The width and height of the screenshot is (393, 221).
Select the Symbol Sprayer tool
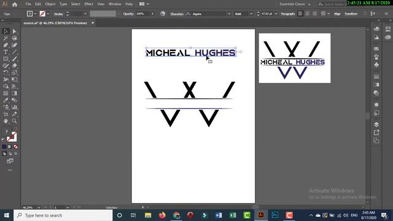6,107
